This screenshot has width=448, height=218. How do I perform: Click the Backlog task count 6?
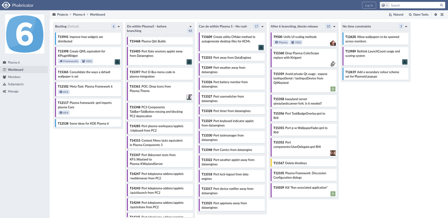point(113,26)
